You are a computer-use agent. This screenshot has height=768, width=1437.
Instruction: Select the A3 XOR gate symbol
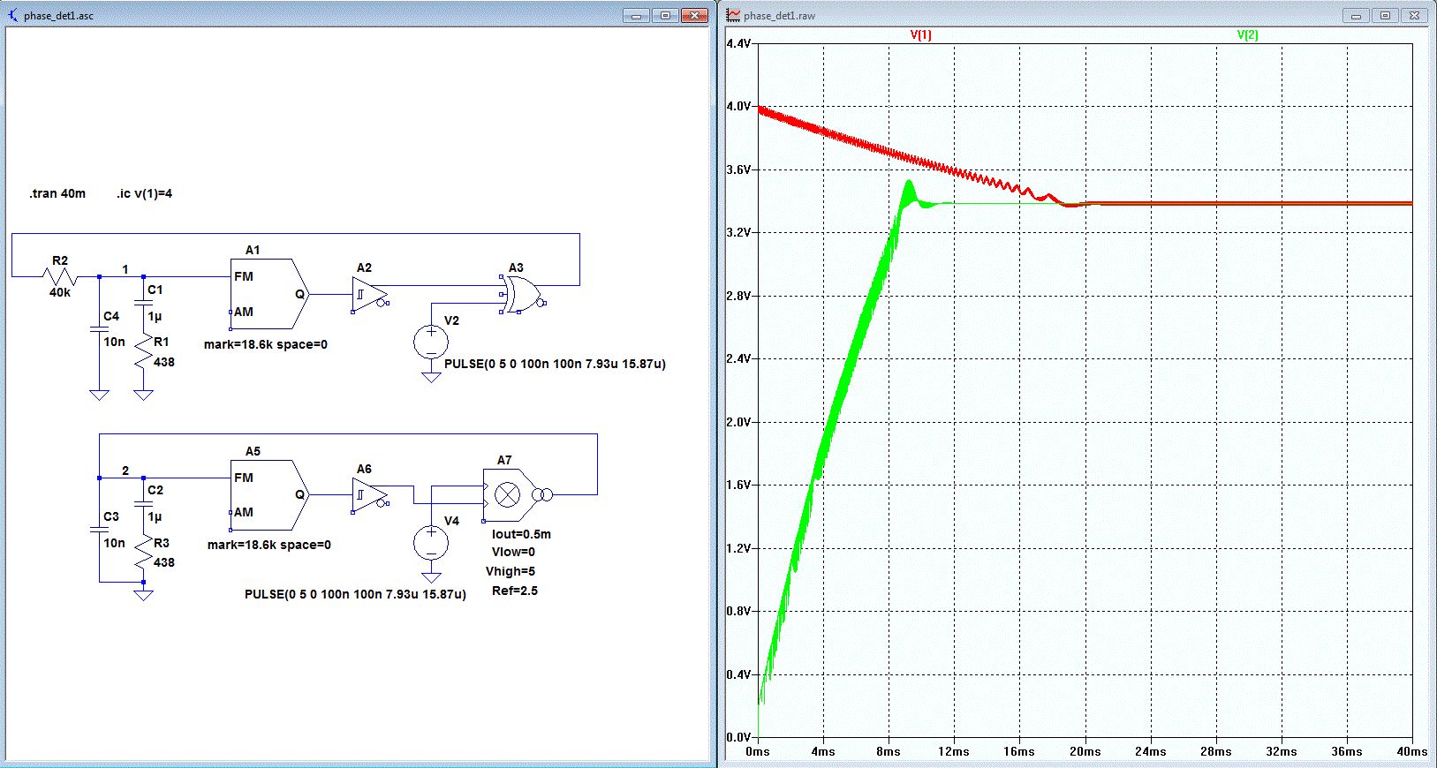(x=523, y=295)
